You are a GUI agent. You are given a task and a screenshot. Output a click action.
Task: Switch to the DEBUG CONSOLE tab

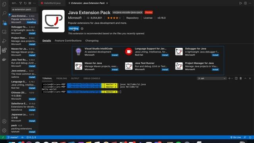(x=92, y=78)
